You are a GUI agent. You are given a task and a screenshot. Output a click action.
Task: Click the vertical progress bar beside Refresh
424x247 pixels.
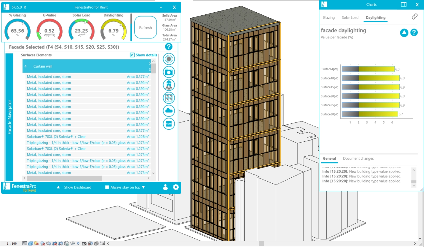[x=131, y=27]
